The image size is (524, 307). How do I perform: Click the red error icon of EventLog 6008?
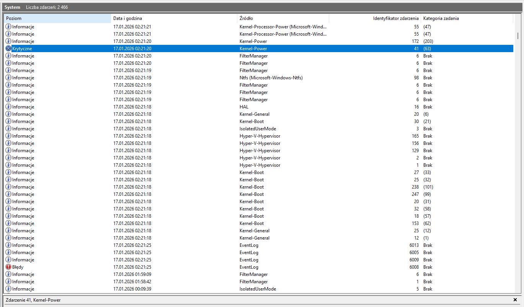click(8, 267)
